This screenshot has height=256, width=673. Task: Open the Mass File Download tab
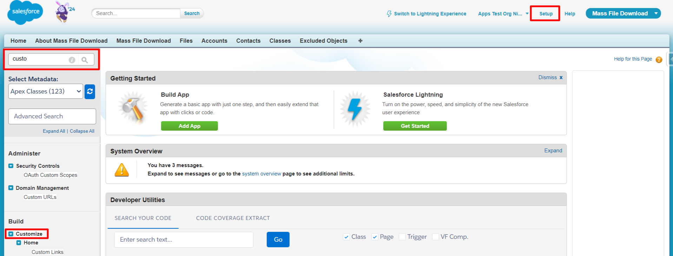click(x=144, y=41)
